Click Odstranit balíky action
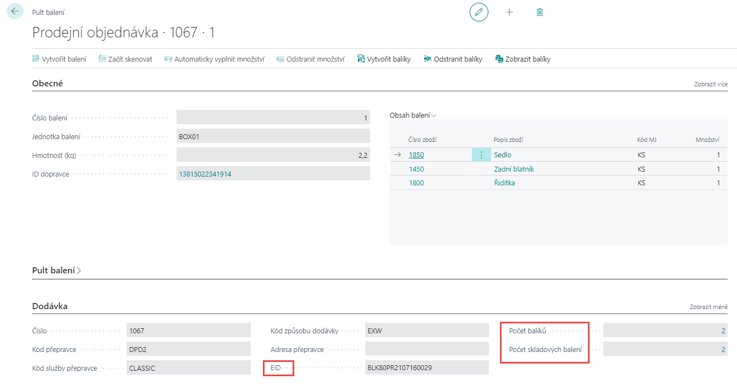 [x=453, y=59]
